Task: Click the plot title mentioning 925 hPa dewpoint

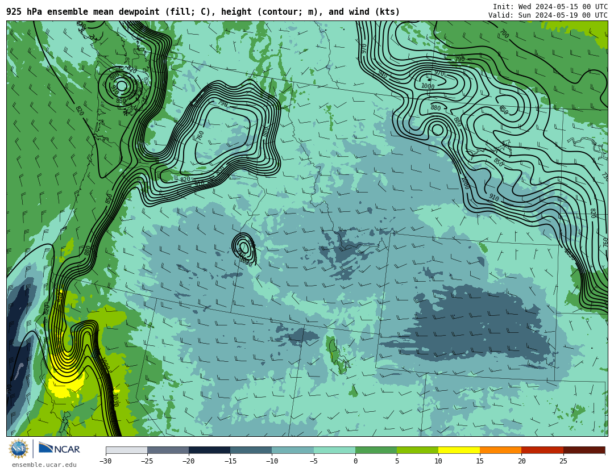Action: 203,12
